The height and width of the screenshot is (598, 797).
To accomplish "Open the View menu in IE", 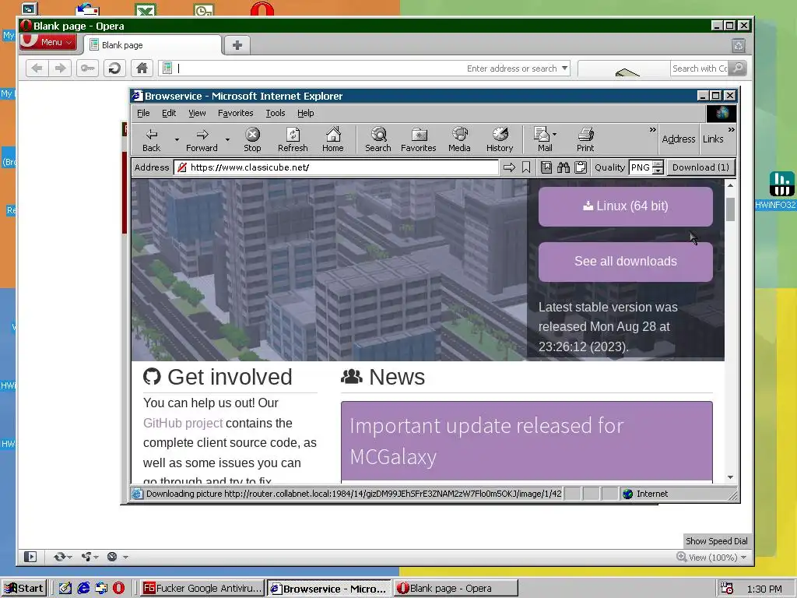I will click(x=197, y=113).
